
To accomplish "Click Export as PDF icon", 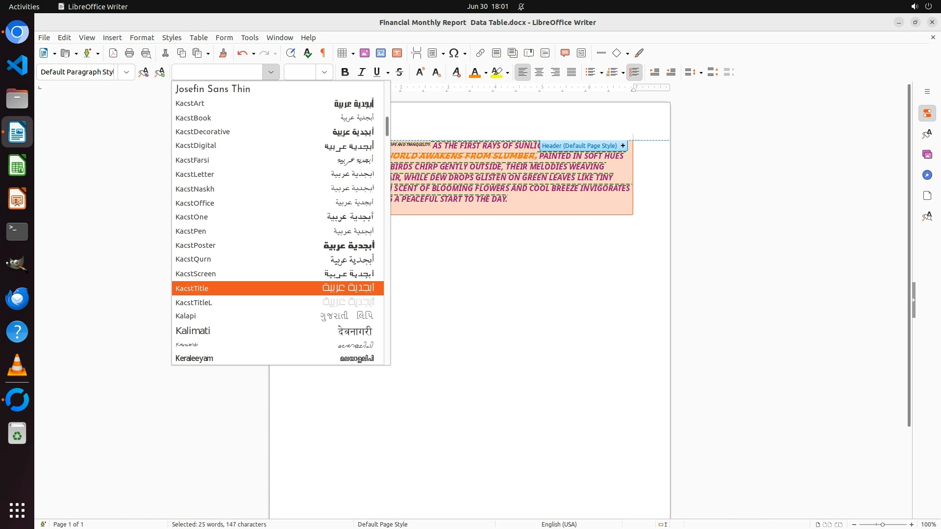I will tap(113, 53).
